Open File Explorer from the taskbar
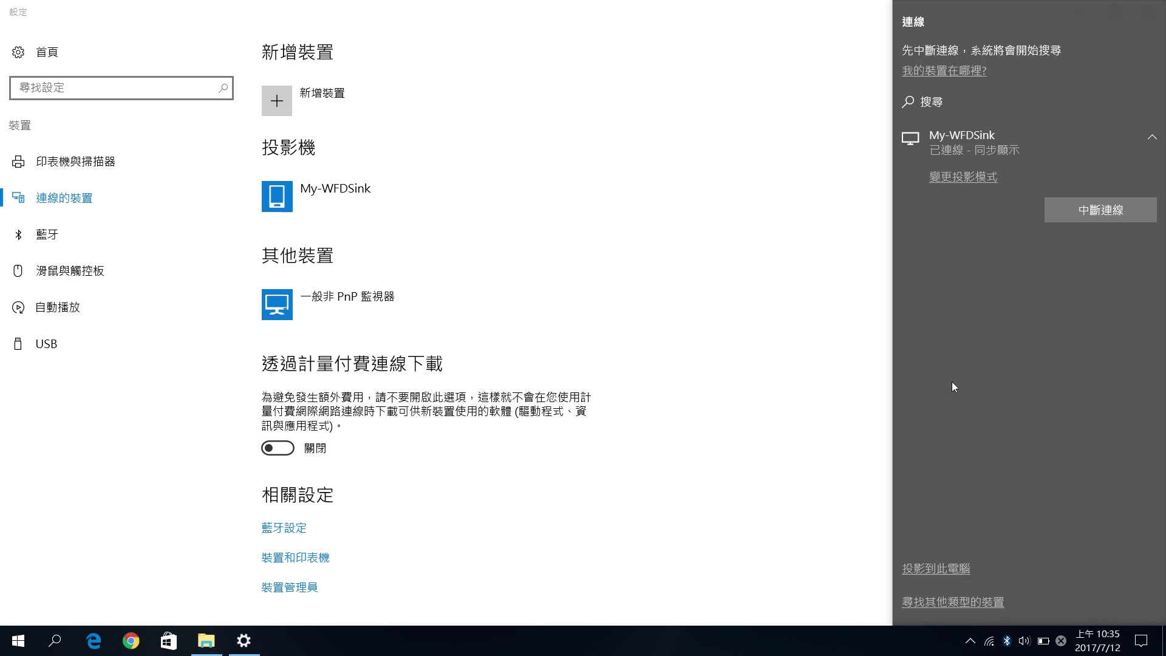 pyautogui.click(x=206, y=641)
